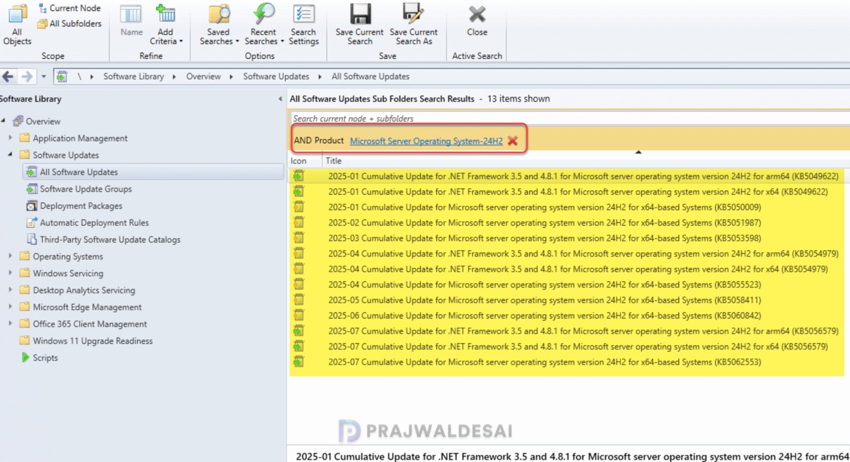Expand the Application Management node

(10, 138)
